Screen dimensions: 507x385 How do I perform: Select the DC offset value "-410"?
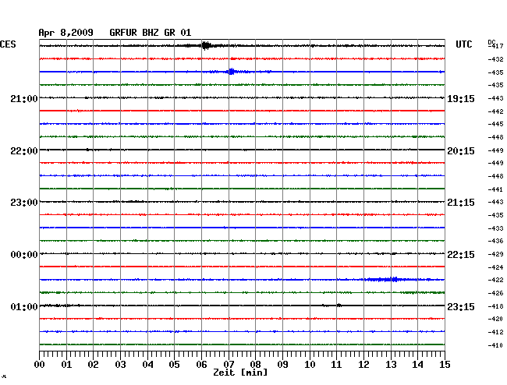tap(495, 345)
